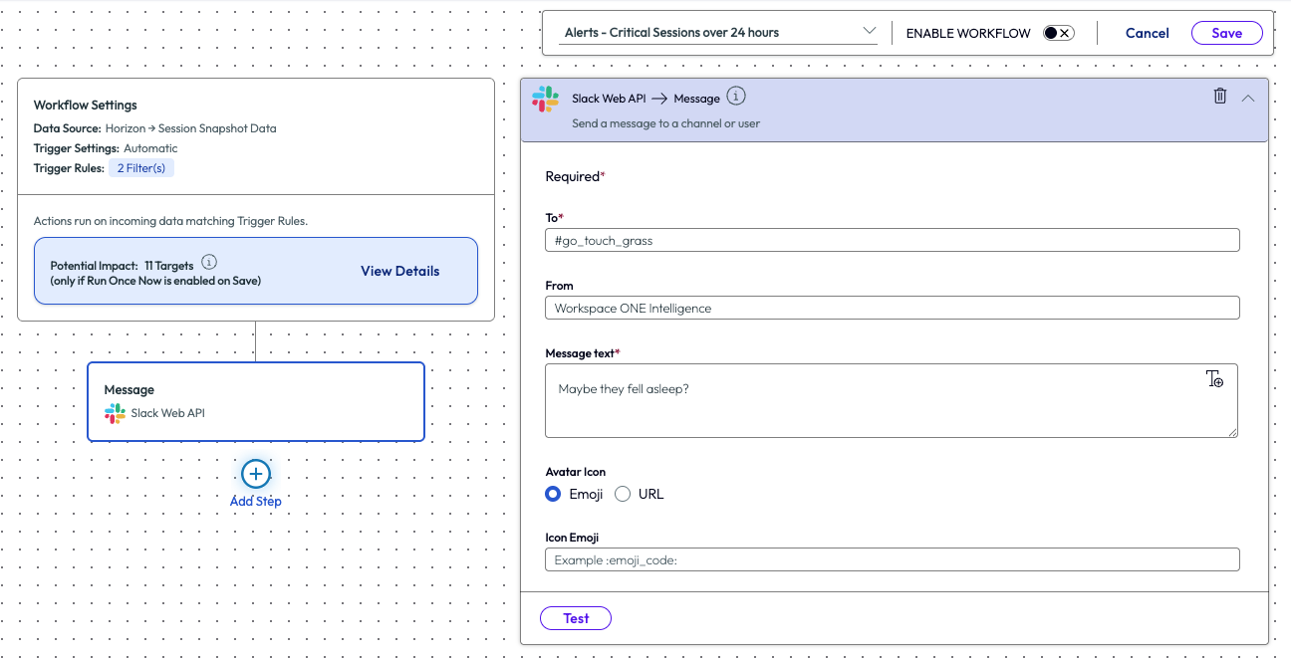Viewport: 1291px width, 659px height.
Task: Click the From sender name field
Action: (892, 308)
